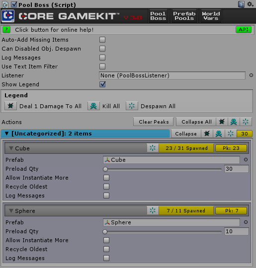The height and width of the screenshot is (268, 256).
Task: Collapse the Cube item foldout
Action: point(11,148)
